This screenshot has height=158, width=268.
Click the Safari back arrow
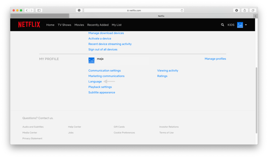tap(27, 10)
